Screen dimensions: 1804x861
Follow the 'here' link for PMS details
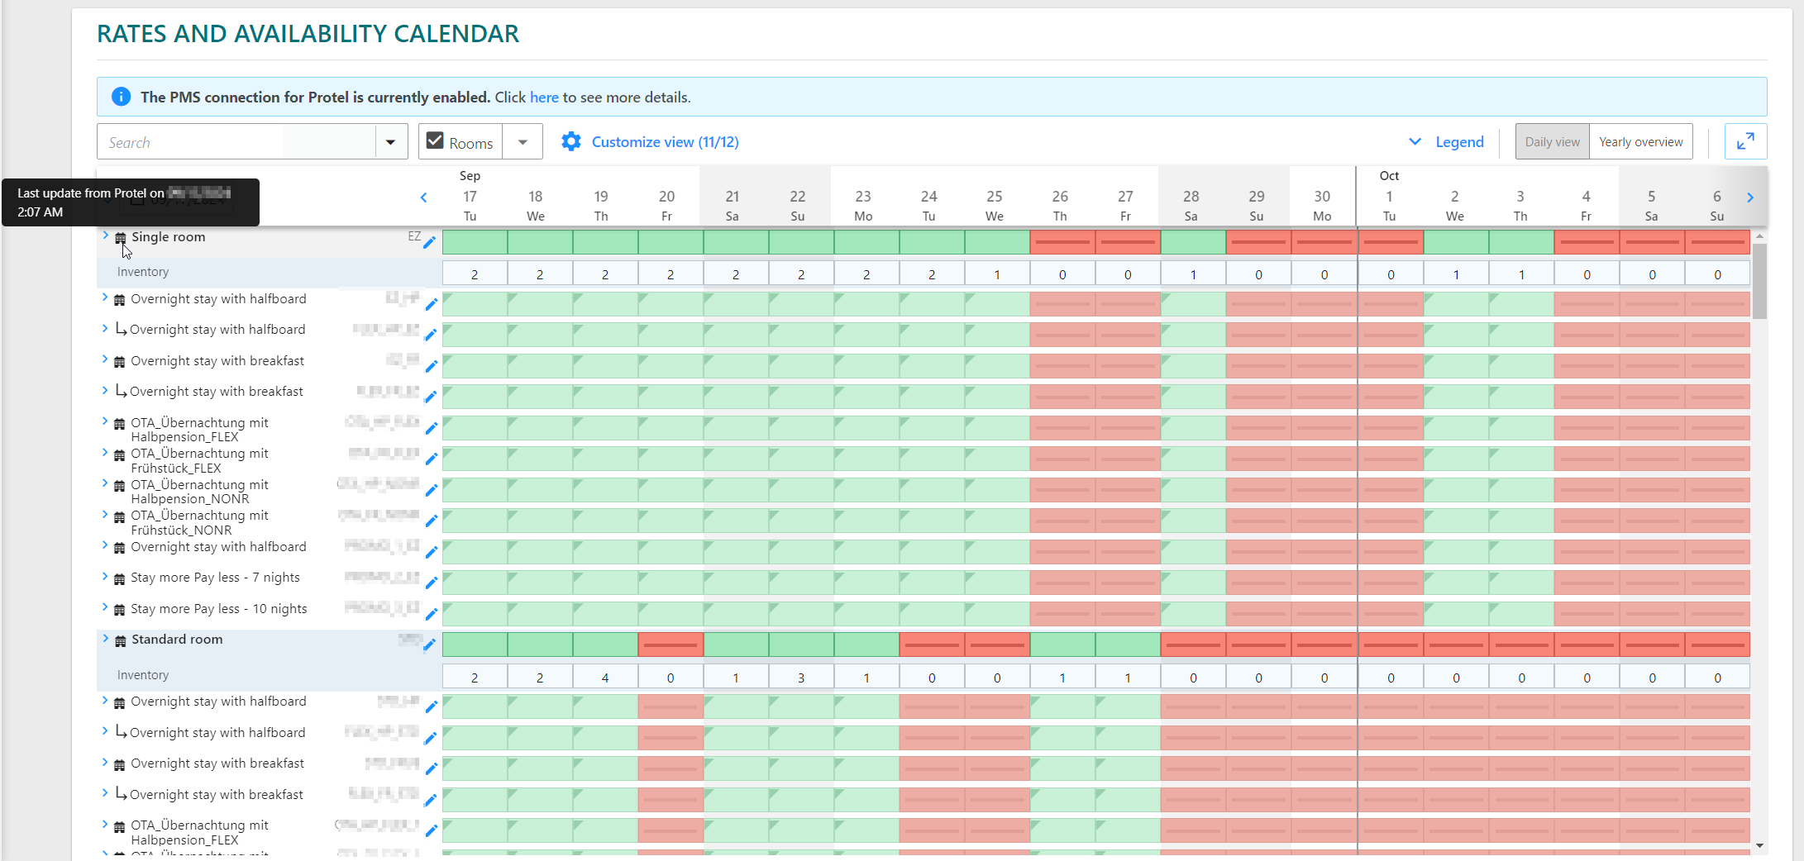[x=544, y=97]
